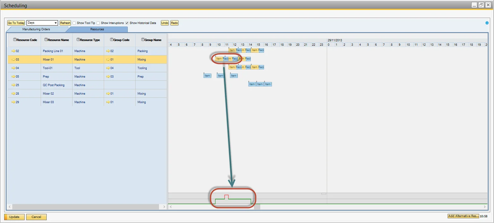Image resolution: width=494 pixels, height=223 pixels.
Task: Click the filter icon on the Resource Code header
Action: click(x=15, y=40)
